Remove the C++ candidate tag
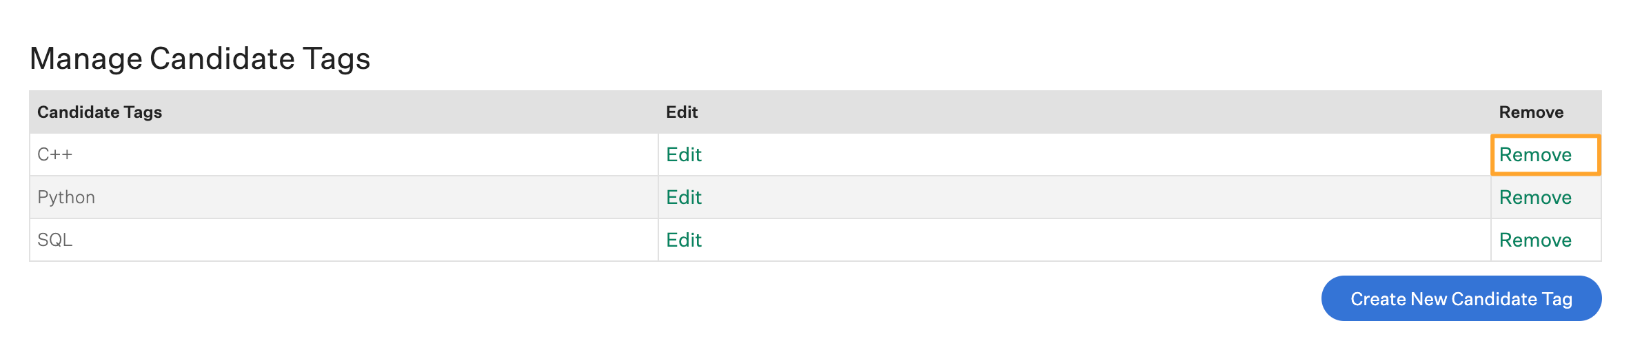The image size is (1631, 350). [x=1534, y=155]
